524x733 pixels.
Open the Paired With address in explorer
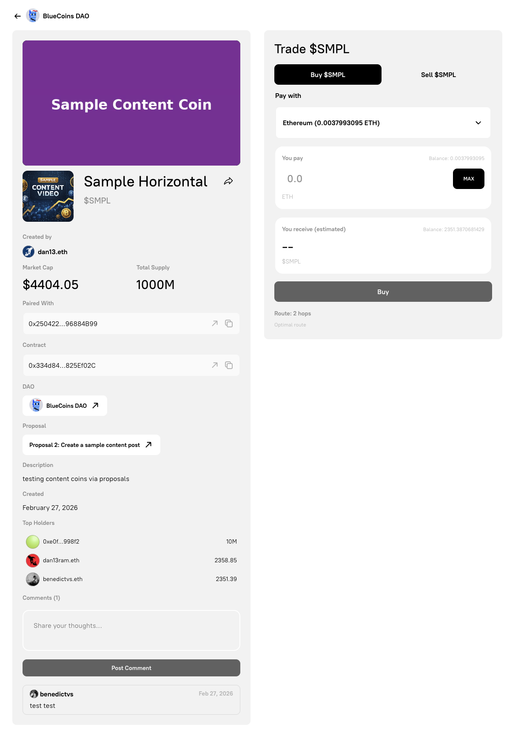click(x=215, y=324)
